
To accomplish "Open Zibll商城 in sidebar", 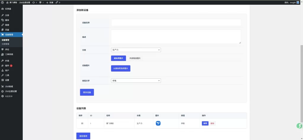I will click(9, 86).
